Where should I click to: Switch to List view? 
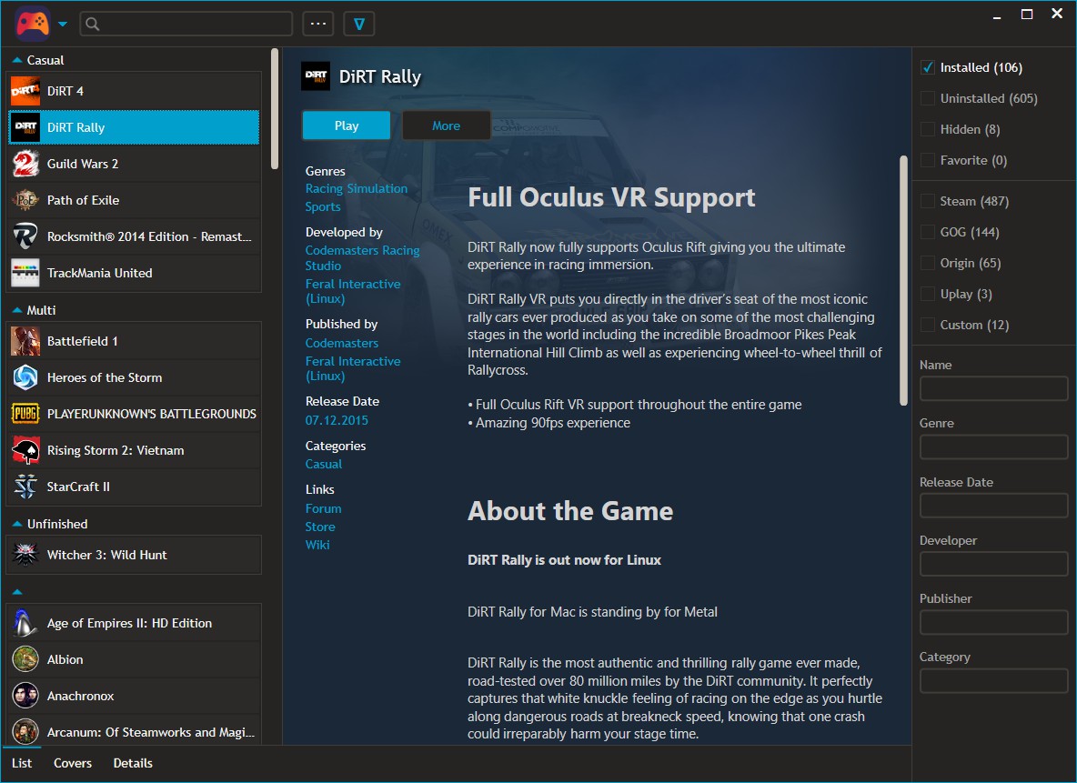[x=21, y=763]
